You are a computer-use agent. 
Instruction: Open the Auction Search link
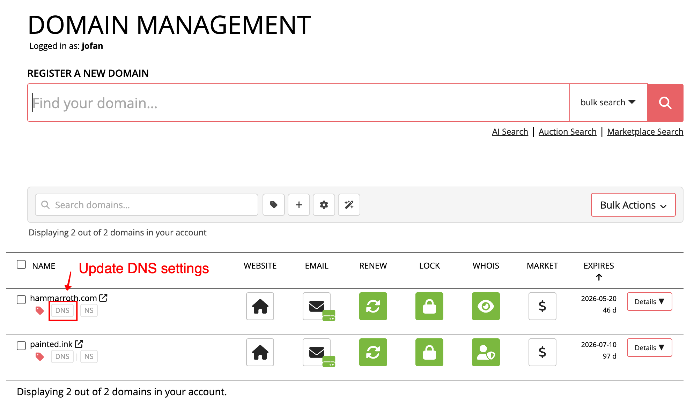click(x=567, y=132)
